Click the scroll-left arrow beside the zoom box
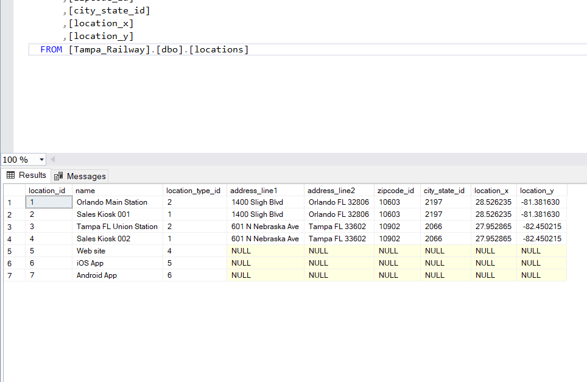This screenshot has width=587, height=382. pos(53,160)
